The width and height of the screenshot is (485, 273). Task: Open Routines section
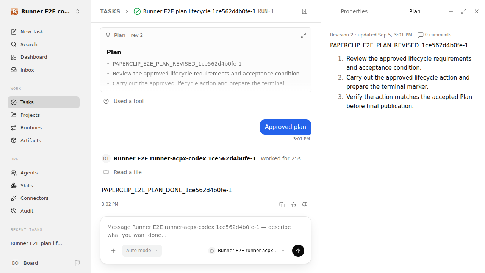pos(44,127)
